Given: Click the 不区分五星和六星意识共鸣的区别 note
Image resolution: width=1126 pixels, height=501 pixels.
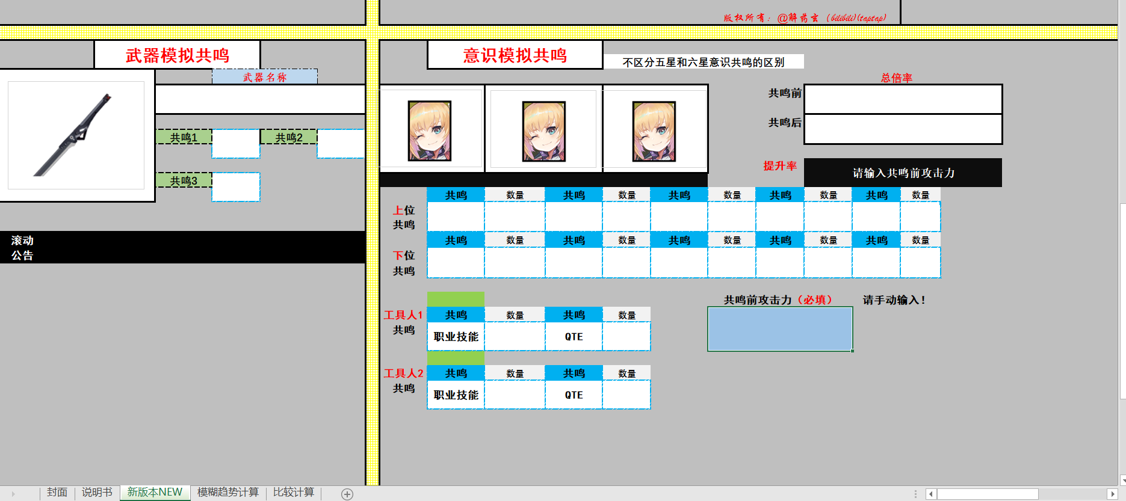Looking at the screenshot, I should click(x=704, y=62).
